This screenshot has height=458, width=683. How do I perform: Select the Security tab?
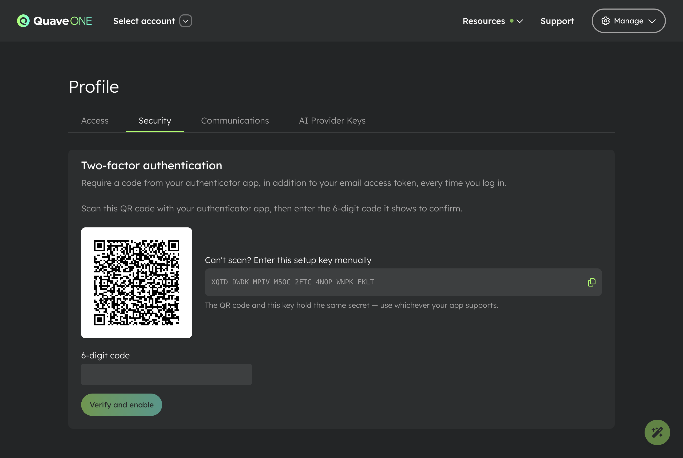[155, 121]
